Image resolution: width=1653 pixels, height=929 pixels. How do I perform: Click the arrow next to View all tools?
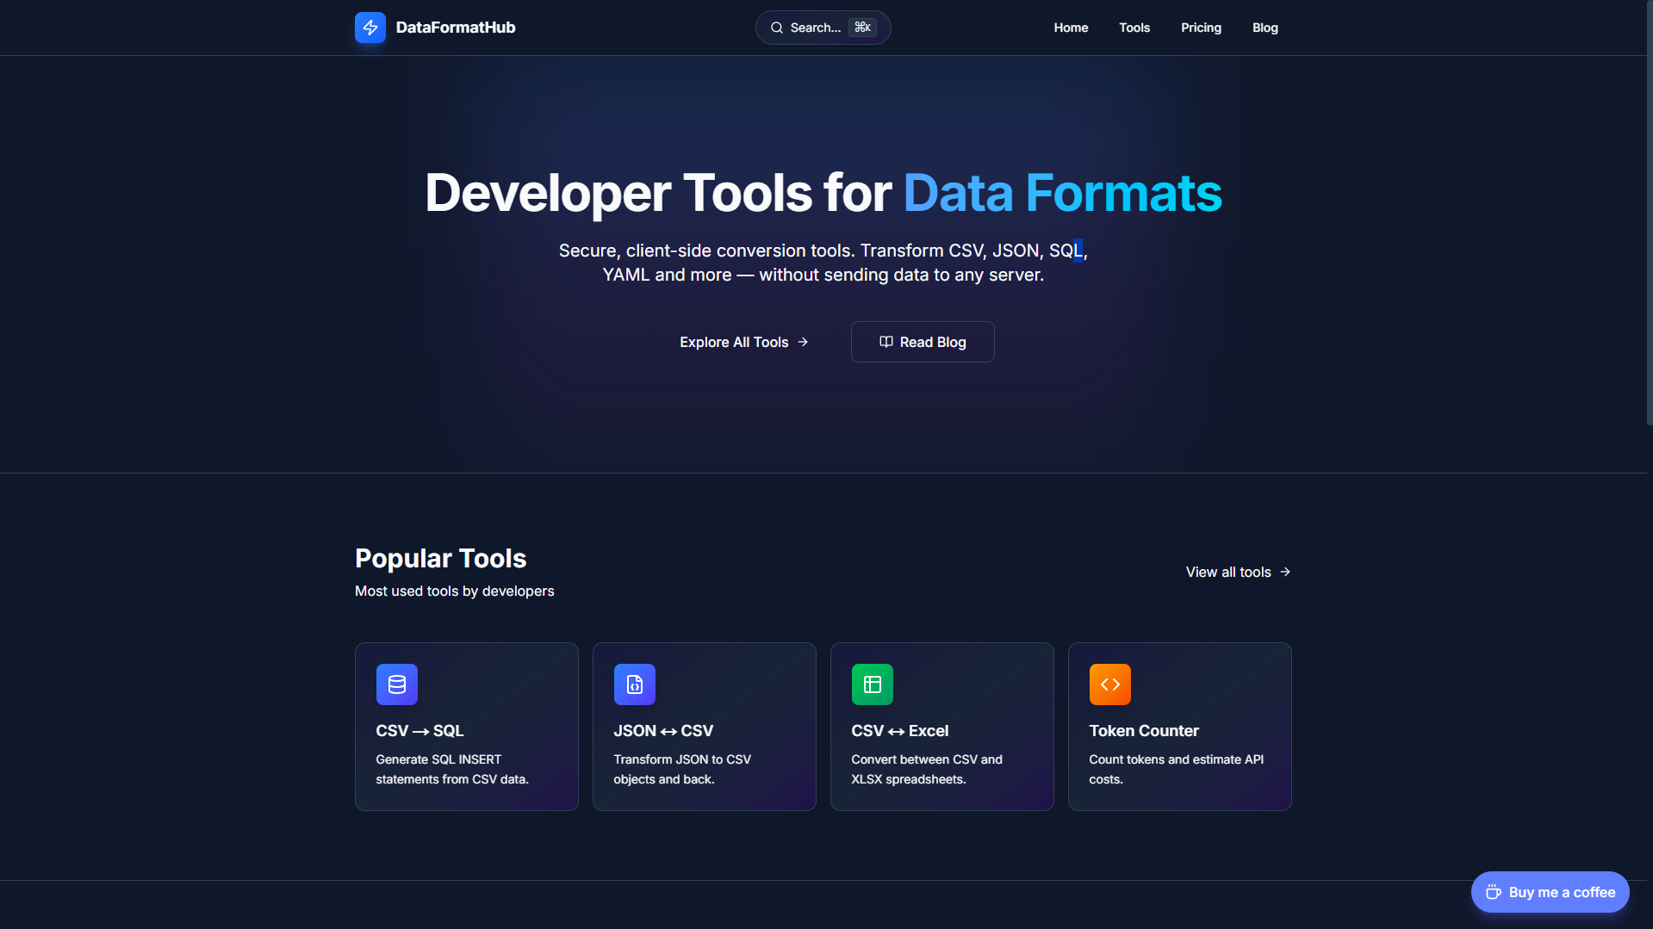(1285, 571)
